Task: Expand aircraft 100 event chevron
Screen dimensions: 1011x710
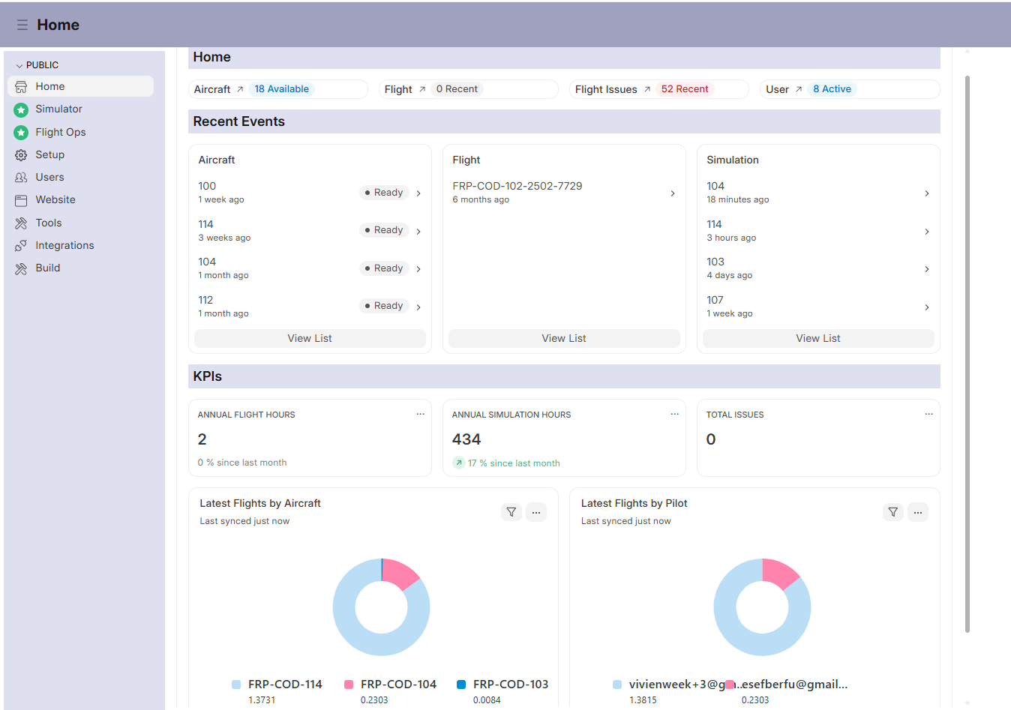Action: coord(418,193)
